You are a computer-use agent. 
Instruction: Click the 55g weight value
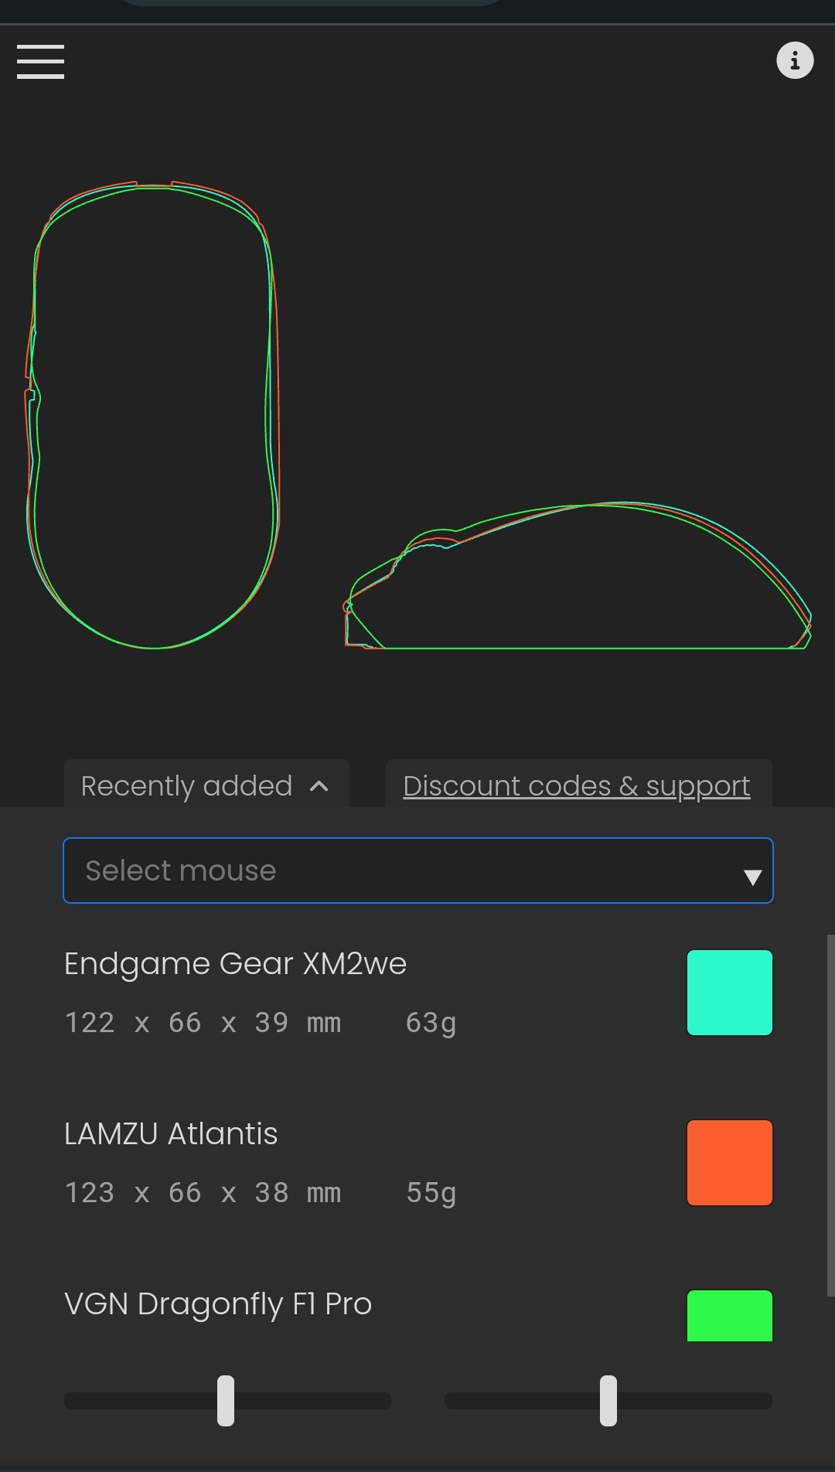point(431,1194)
